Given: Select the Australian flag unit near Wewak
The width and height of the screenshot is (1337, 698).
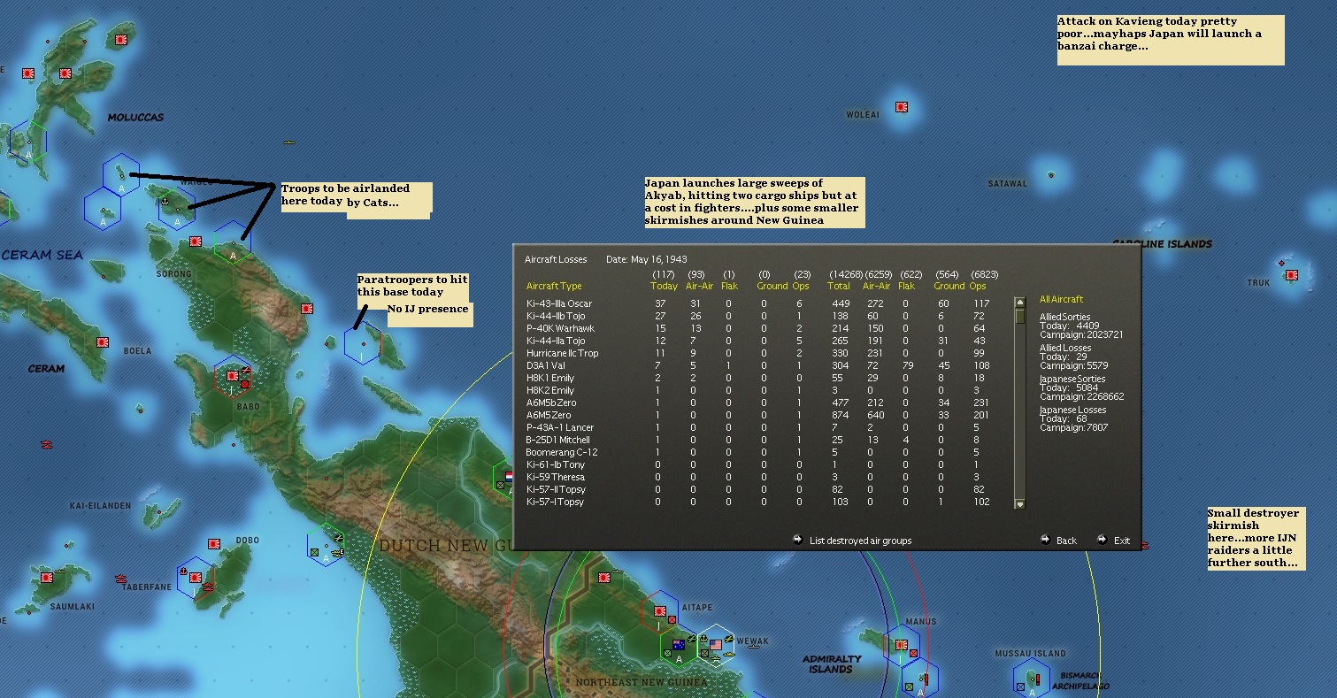Looking at the screenshot, I should point(679,644).
